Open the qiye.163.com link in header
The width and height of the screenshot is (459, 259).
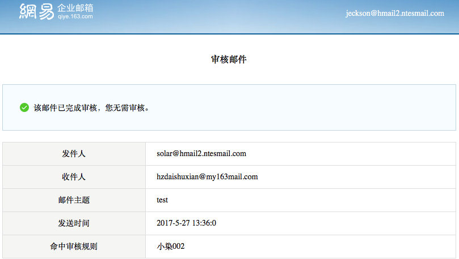[x=75, y=17]
